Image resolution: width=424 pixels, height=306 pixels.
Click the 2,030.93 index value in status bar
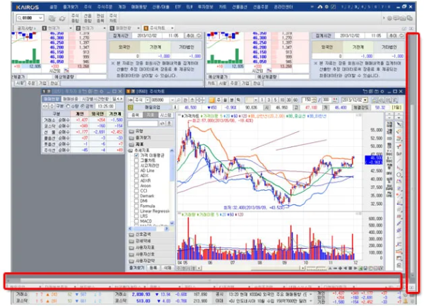point(141,294)
